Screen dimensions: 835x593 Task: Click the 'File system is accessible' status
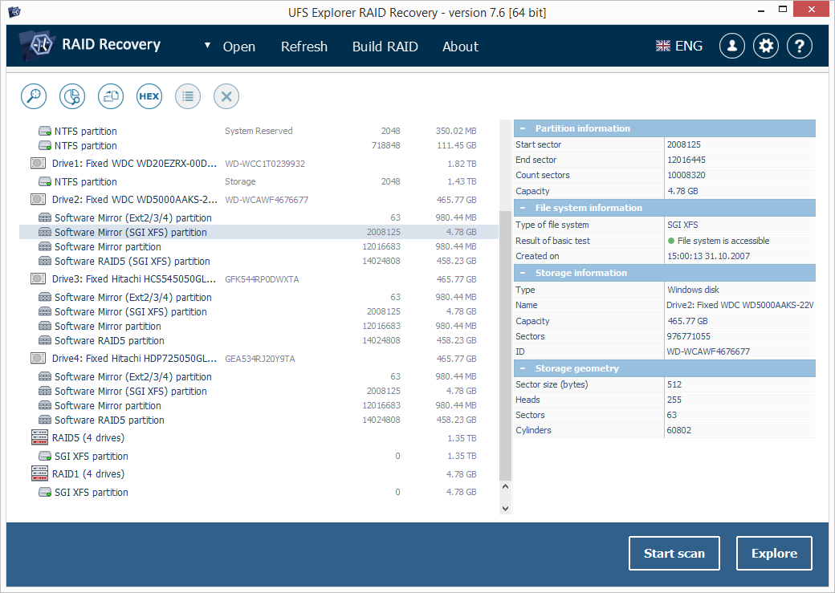click(719, 241)
